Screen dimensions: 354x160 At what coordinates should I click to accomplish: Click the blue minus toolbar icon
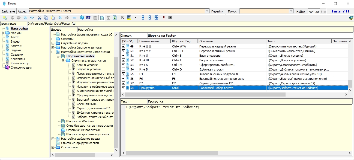click(x=74, y=18)
